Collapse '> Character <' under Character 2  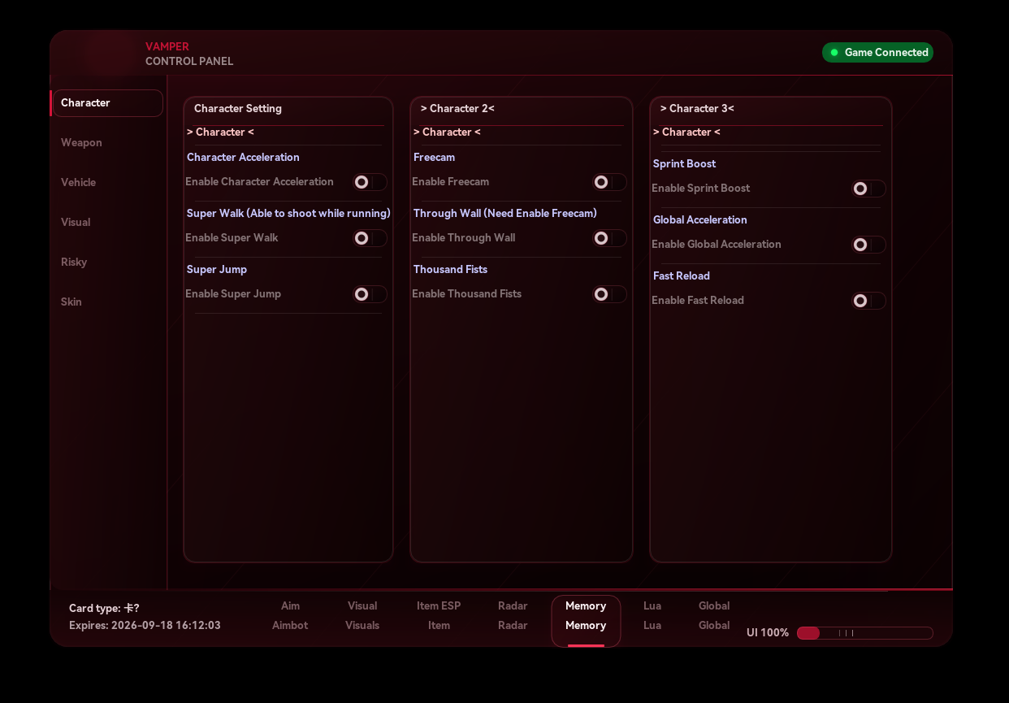[x=447, y=132]
